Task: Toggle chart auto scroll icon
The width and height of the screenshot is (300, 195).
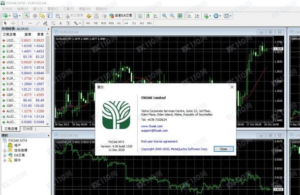Action: tap(189, 16)
